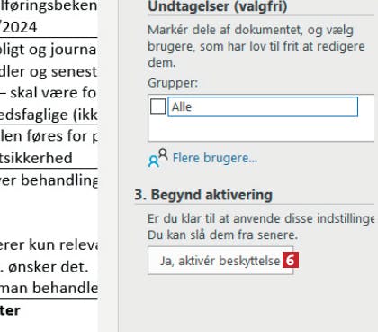Click the red number 6 badge

[x=291, y=261]
